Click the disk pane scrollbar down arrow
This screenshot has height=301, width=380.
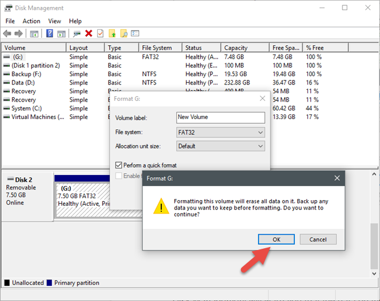click(374, 273)
